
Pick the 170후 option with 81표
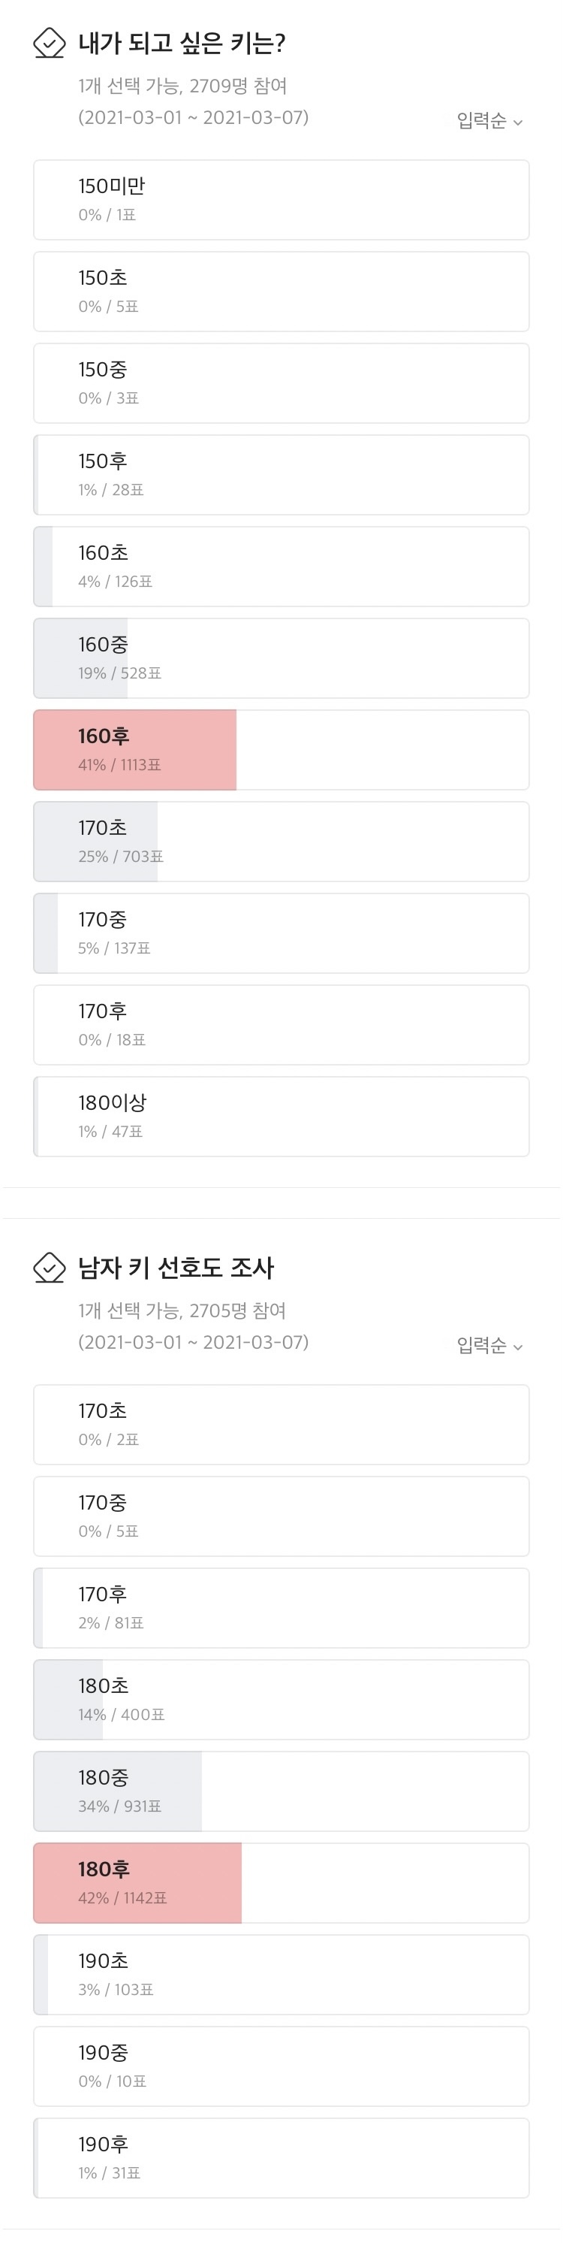click(x=281, y=1608)
